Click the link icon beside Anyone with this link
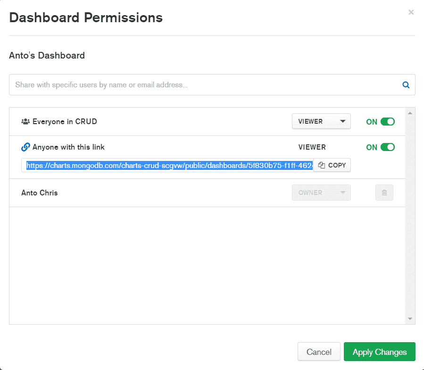424x370 pixels. click(x=25, y=147)
